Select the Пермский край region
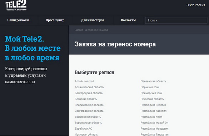This screenshot has height=136, width=209. 150,87
